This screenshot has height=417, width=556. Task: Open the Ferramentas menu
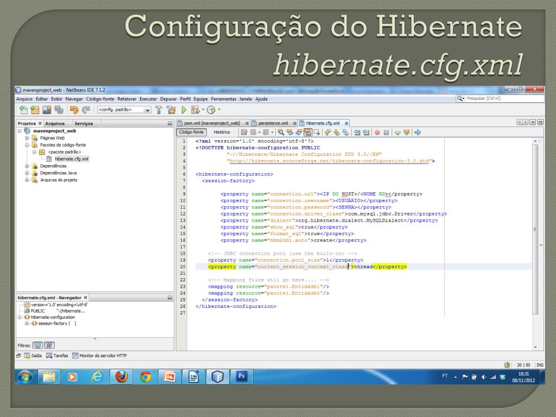(x=223, y=99)
